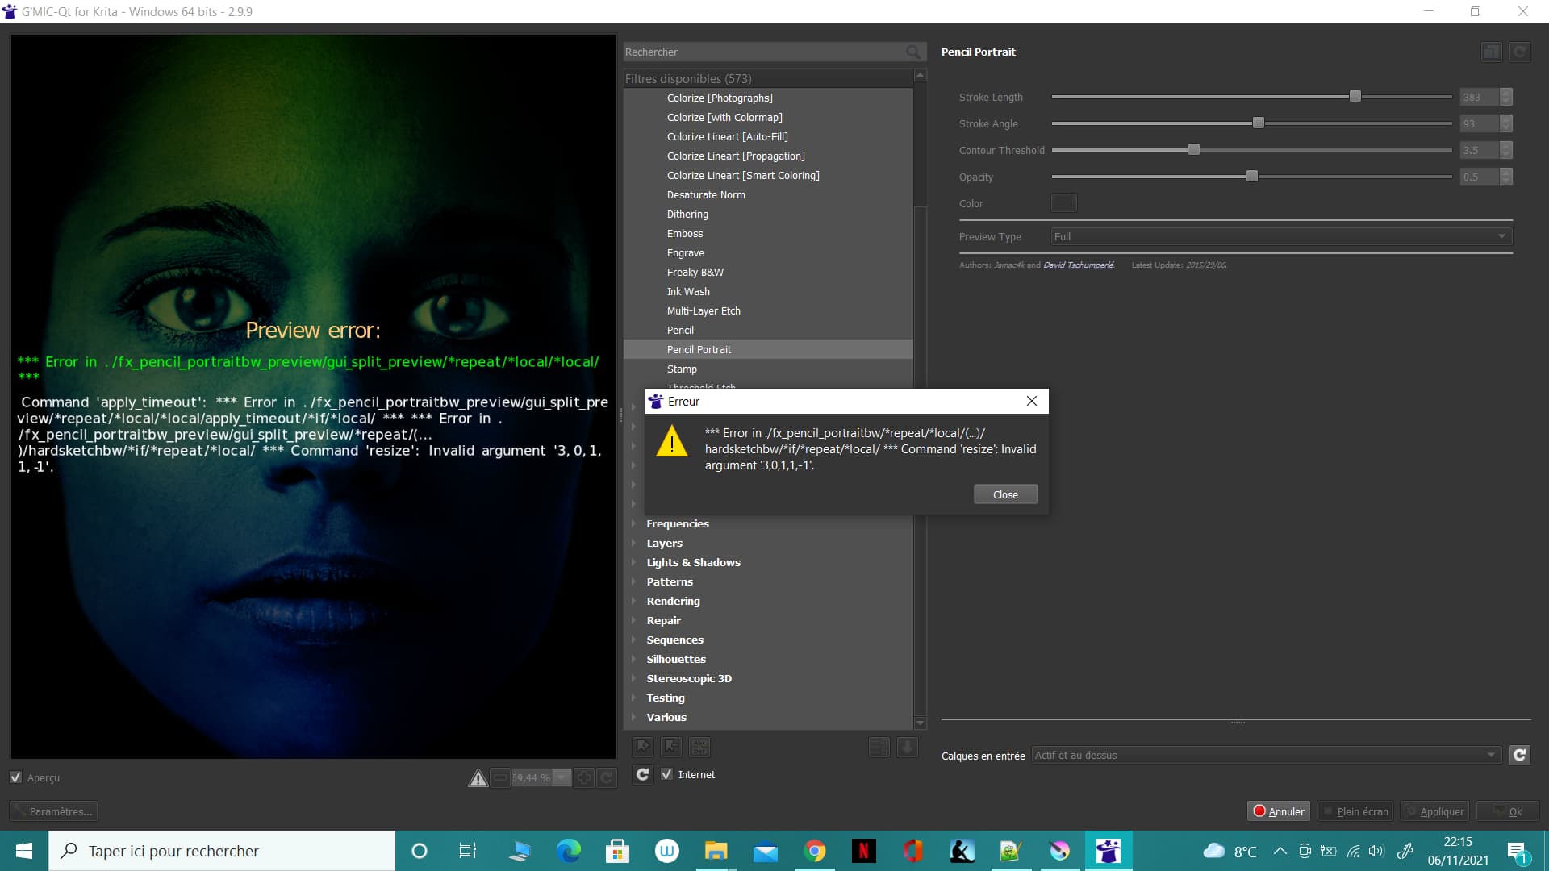Screen dimensions: 1549x871
Task: Open David Tschumperlé author link
Action: pyautogui.click(x=1078, y=265)
